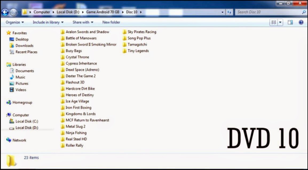The image size is (308, 170).
Task: Select the Metal Slug 2 folder icon
Action: (63, 127)
